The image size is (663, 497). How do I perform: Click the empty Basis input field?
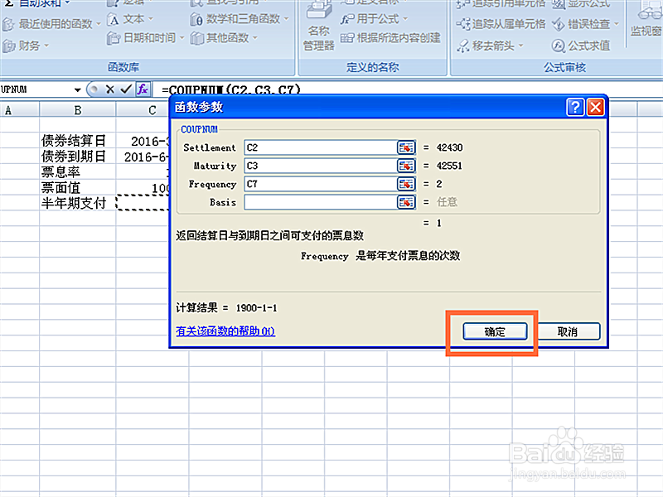(x=321, y=202)
